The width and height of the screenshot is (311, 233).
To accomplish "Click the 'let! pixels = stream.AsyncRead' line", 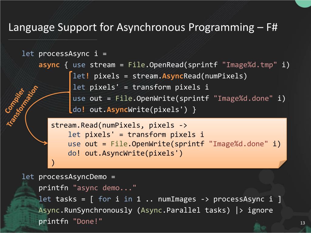I will point(160,76).
